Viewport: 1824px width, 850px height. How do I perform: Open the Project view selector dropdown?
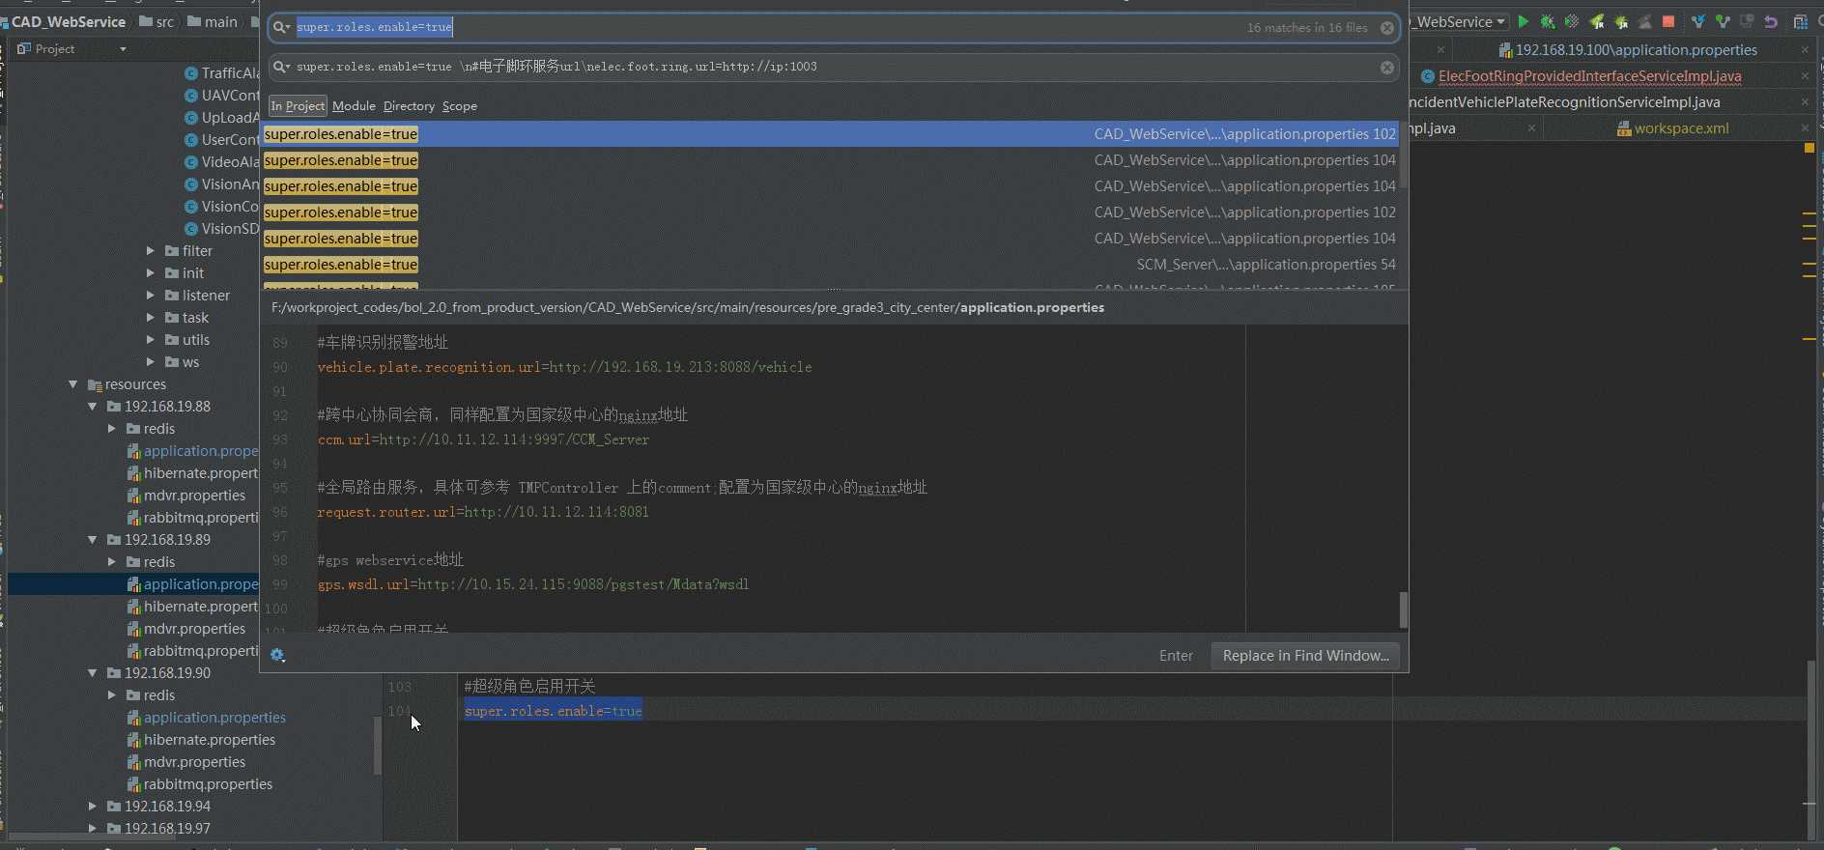[123, 49]
